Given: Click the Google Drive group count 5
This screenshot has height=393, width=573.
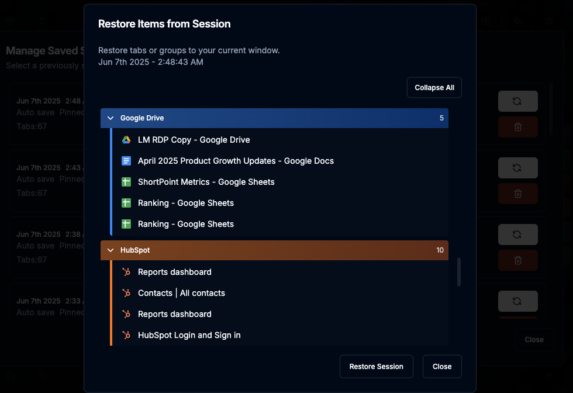Looking at the screenshot, I should [x=441, y=118].
